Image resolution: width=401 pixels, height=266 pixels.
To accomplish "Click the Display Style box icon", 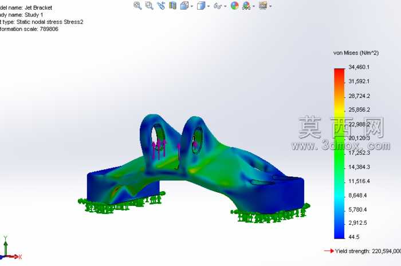I will [201, 6].
